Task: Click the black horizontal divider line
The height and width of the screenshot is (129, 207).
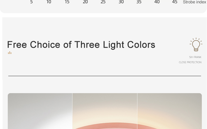Action: click(x=105, y=76)
